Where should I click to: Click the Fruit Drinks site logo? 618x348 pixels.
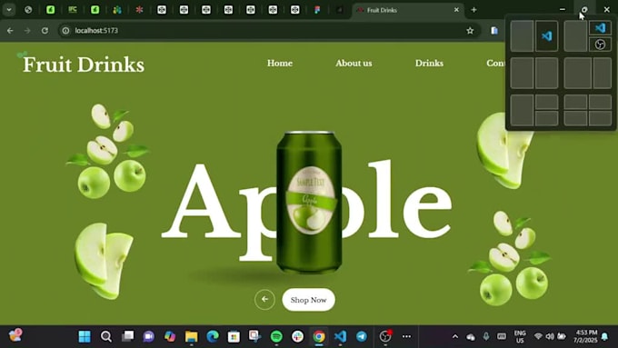(x=84, y=65)
